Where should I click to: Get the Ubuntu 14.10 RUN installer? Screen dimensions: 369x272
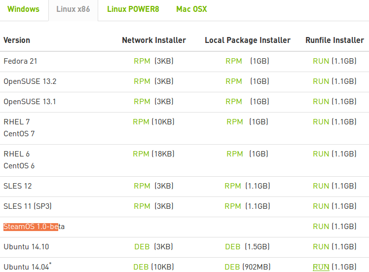click(321, 247)
